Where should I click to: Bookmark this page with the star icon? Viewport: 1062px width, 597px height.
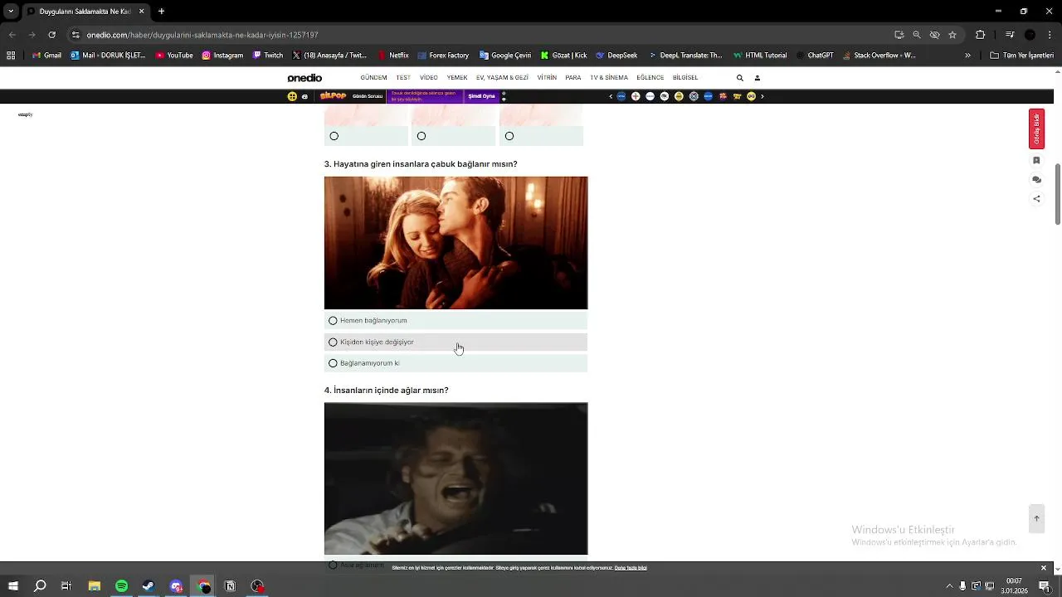(x=952, y=35)
